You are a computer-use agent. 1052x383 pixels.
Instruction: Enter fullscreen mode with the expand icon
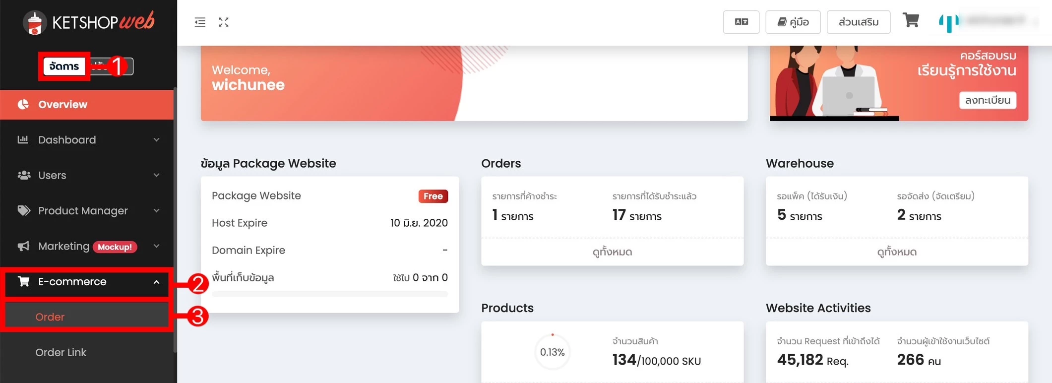[x=224, y=22]
